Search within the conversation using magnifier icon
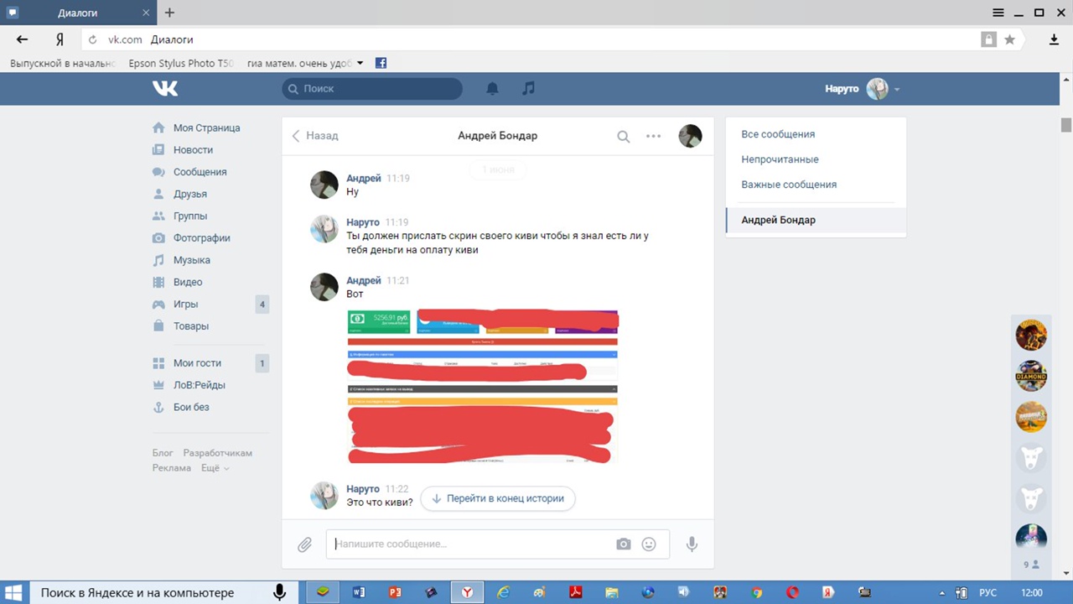The width and height of the screenshot is (1073, 604). pos(623,136)
